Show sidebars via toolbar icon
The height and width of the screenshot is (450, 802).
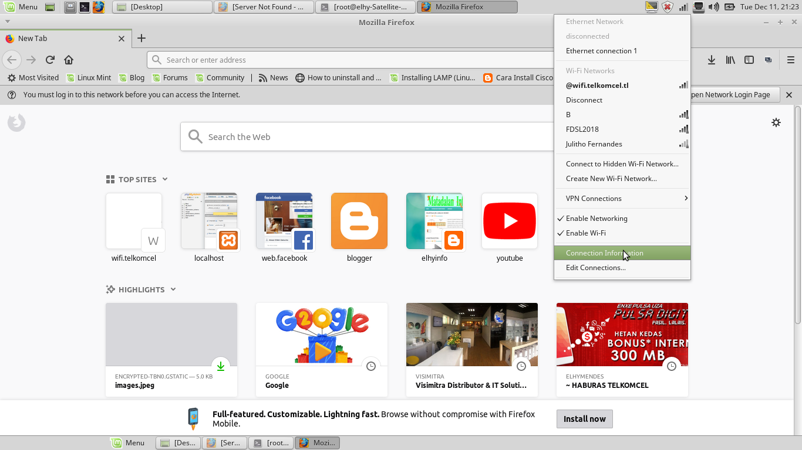coord(749,60)
